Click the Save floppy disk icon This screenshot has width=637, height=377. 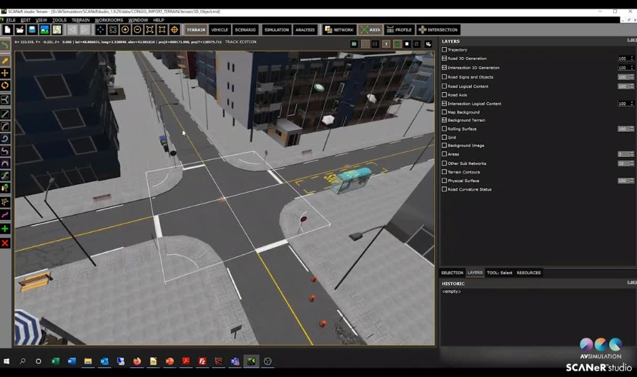pyautogui.click(x=32, y=30)
